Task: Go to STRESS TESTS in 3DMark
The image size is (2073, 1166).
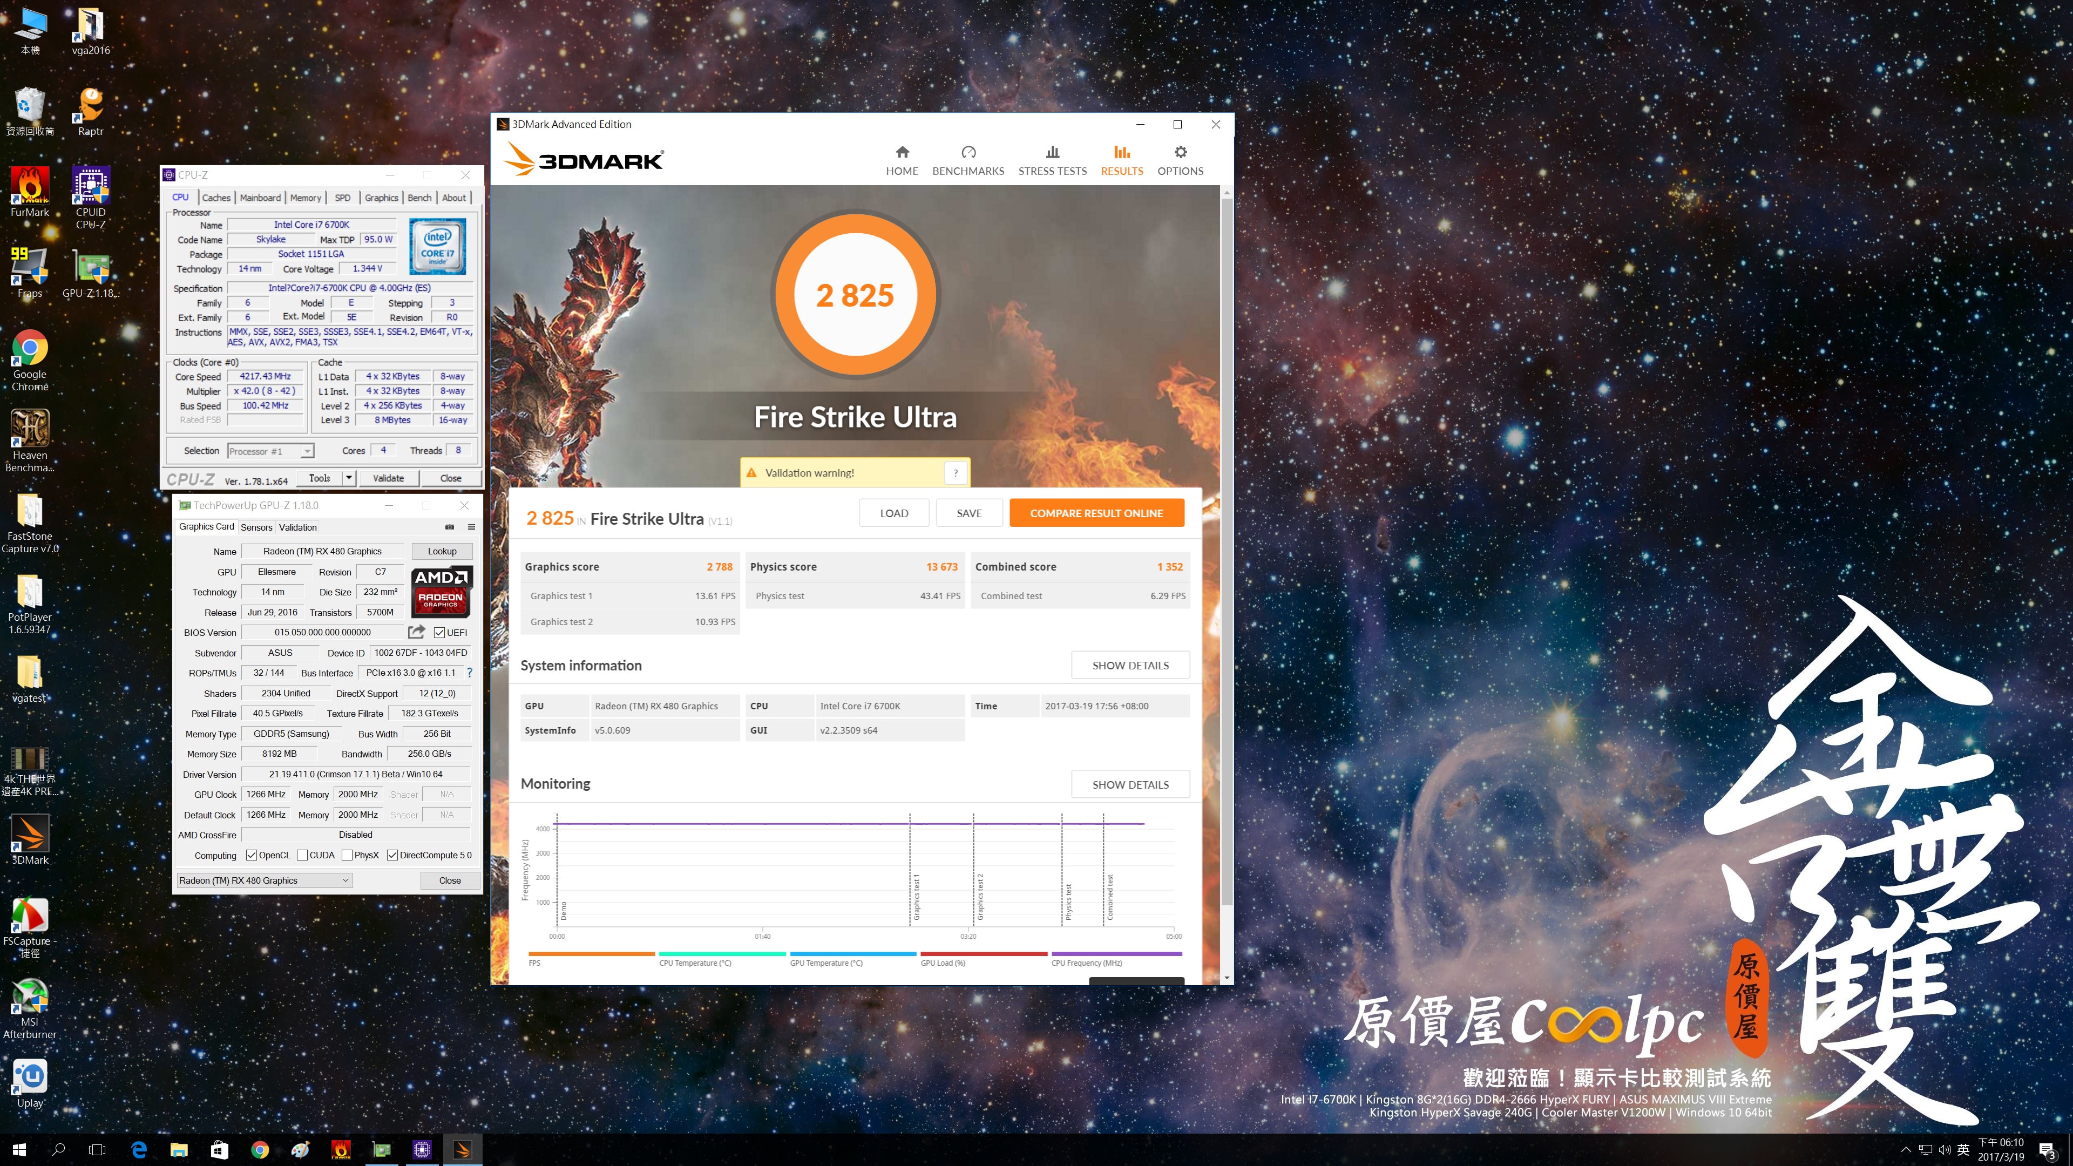Action: (1052, 161)
